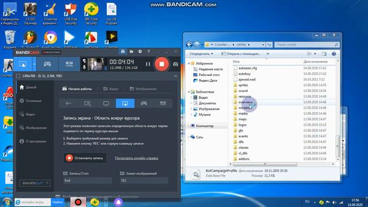Screen dimensions: 368x207
Task: Collapse the Bandicam panel with chevron
Action: coord(175,76)
